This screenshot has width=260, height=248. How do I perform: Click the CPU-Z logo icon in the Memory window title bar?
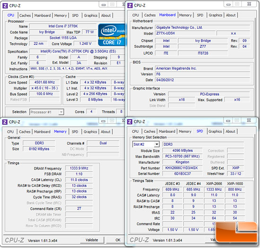point(5,122)
